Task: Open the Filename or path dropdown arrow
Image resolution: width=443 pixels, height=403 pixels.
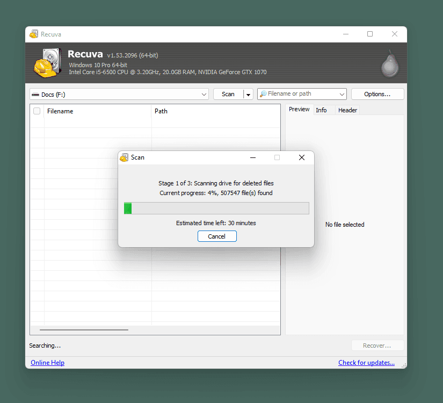Action: 342,94
